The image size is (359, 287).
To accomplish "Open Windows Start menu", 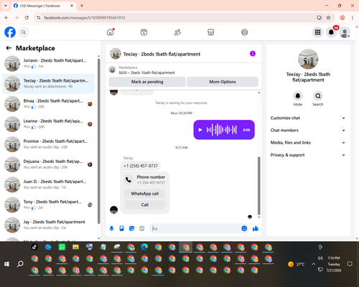I will tap(6, 264).
